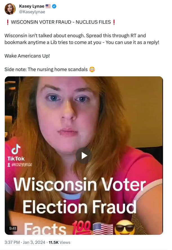
Task: Click the 'Election Fraud' caption on video
Action: coord(79,207)
